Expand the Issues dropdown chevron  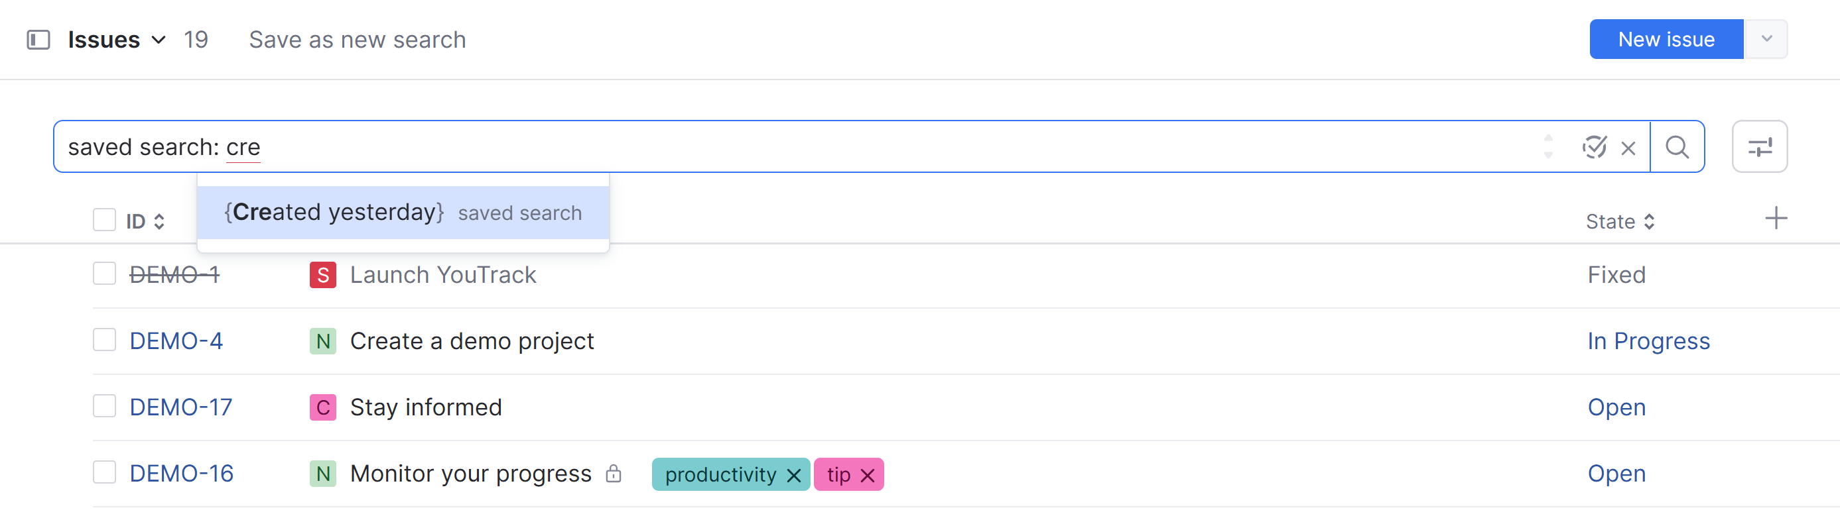pos(159,40)
